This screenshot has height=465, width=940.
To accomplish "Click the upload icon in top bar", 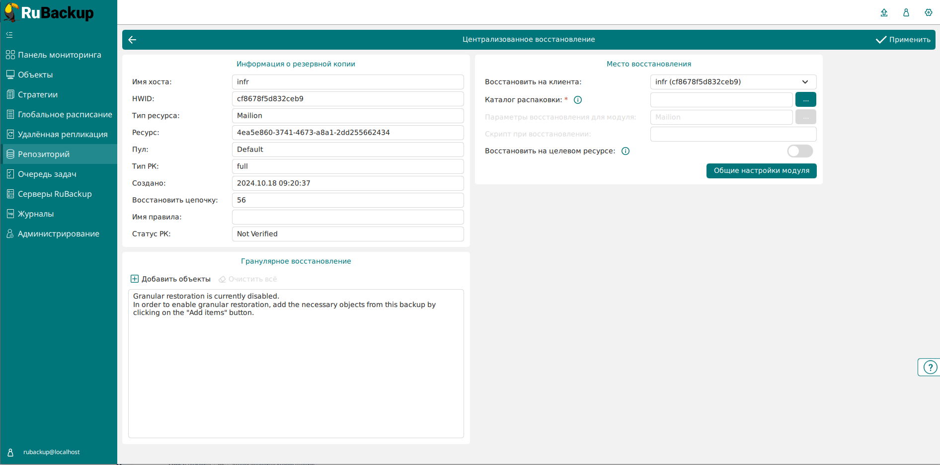I will click(x=884, y=12).
